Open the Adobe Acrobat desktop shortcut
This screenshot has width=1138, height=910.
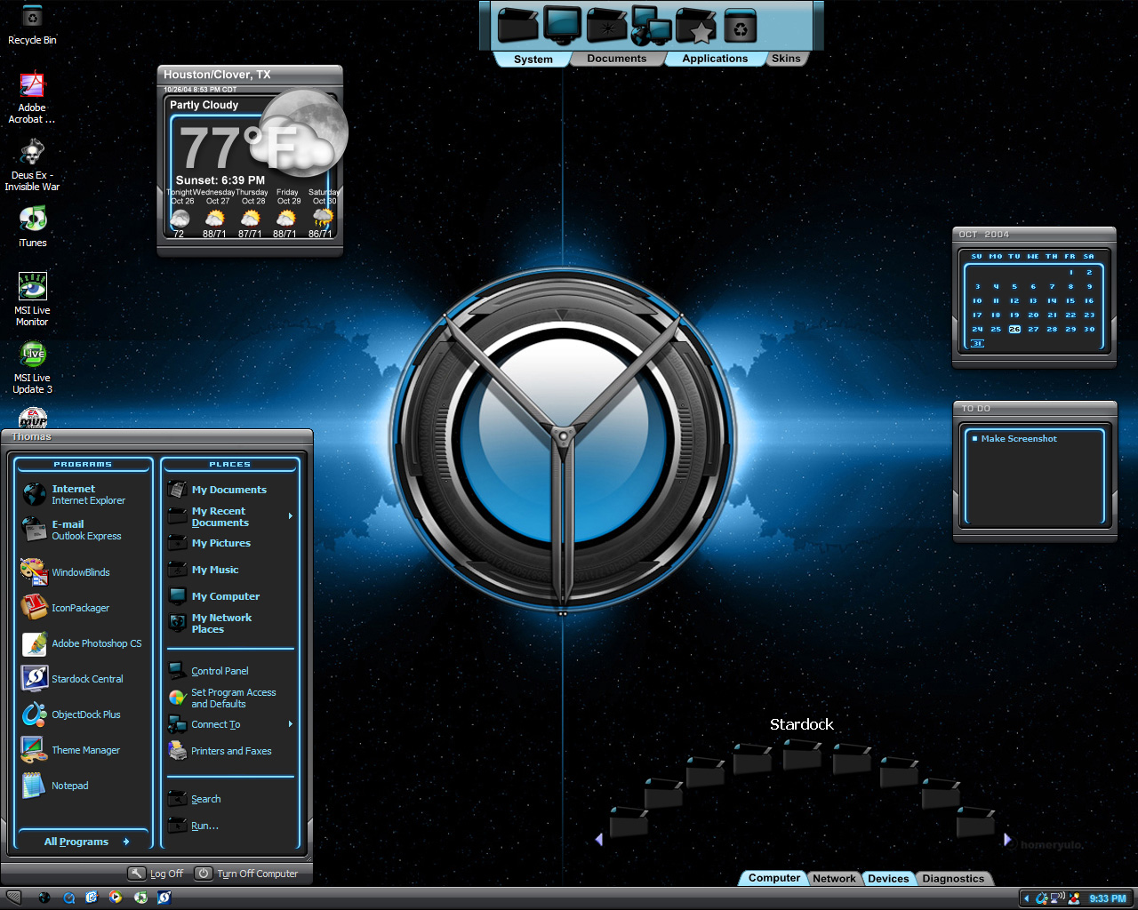coord(32,98)
